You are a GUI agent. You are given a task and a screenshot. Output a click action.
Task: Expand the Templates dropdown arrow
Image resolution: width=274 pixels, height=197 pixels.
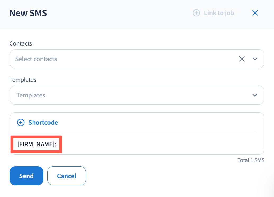255,95
